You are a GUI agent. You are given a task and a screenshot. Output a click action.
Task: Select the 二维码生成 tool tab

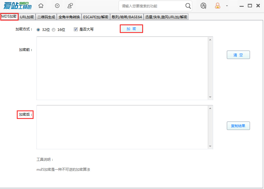tap(46, 17)
